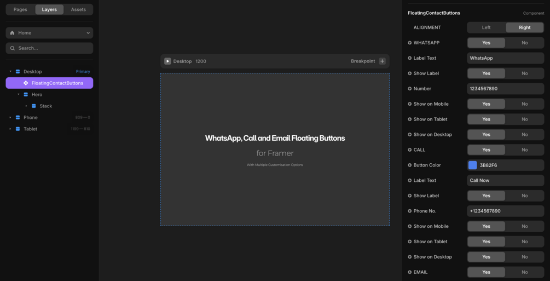The image size is (550, 281).
Task: Click the Tablet layer icon
Action: point(18,129)
